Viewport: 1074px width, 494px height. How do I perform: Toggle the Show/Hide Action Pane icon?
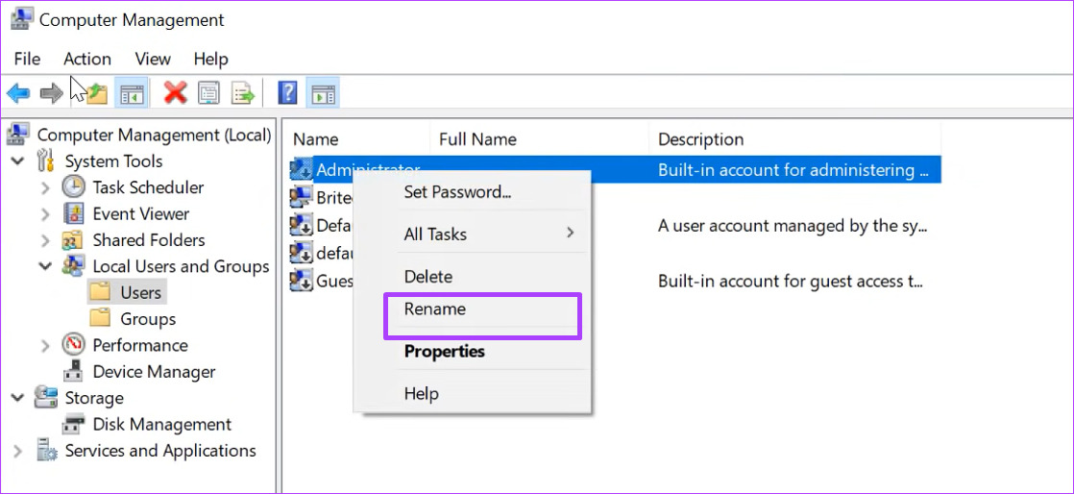(x=323, y=92)
